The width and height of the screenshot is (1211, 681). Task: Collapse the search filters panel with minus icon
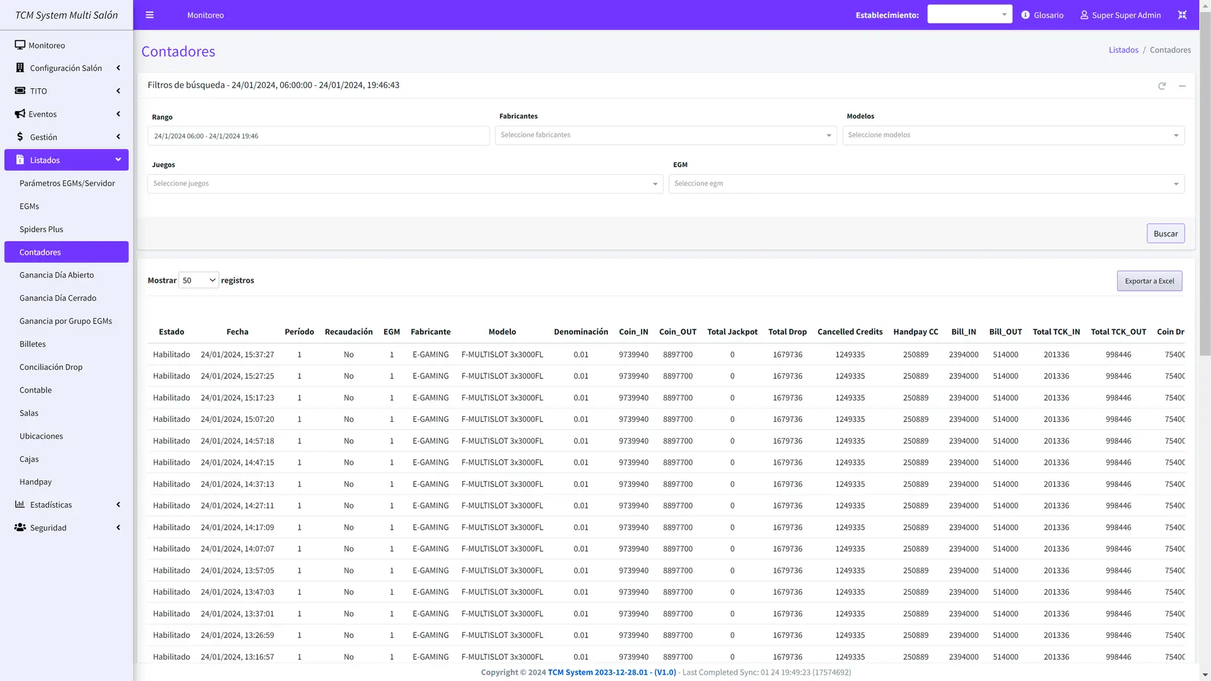tap(1182, 86)
